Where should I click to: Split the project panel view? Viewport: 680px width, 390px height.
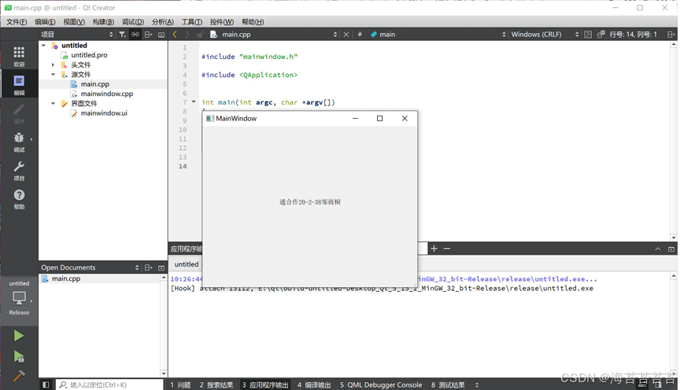point(148,35)
